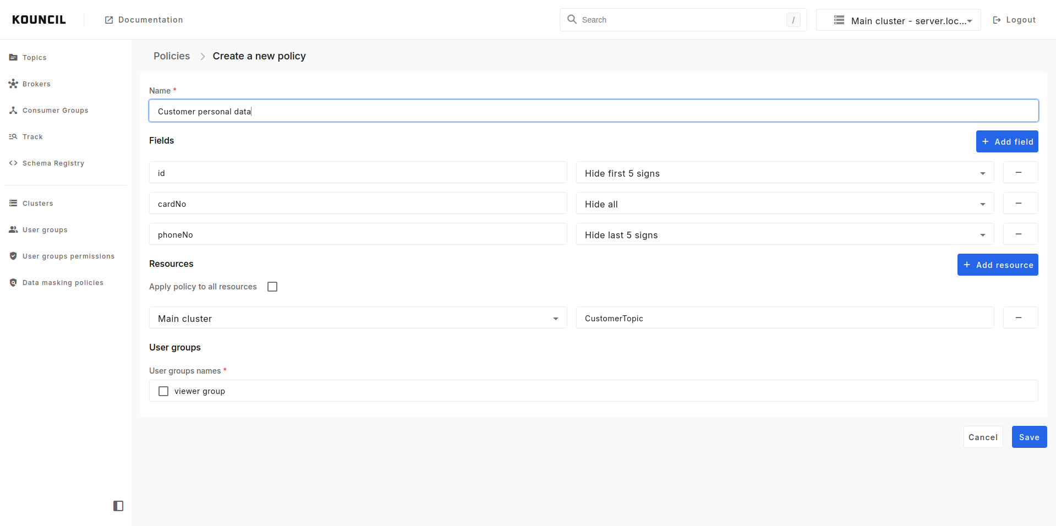The height and width of the screenshot is (526, 1056).
Task: Go to User groups permissions menu item
Action: [68, 256]
